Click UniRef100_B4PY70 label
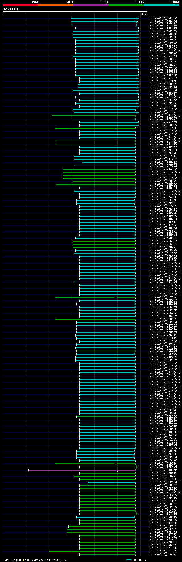This screenshot has width=182, height=562. click(x=163, y=216)
